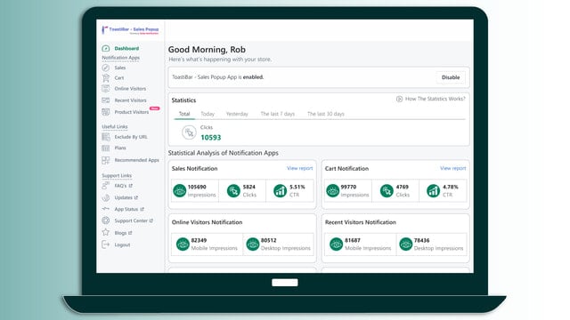Select the Logout icon in sidebar

[106, 244]
